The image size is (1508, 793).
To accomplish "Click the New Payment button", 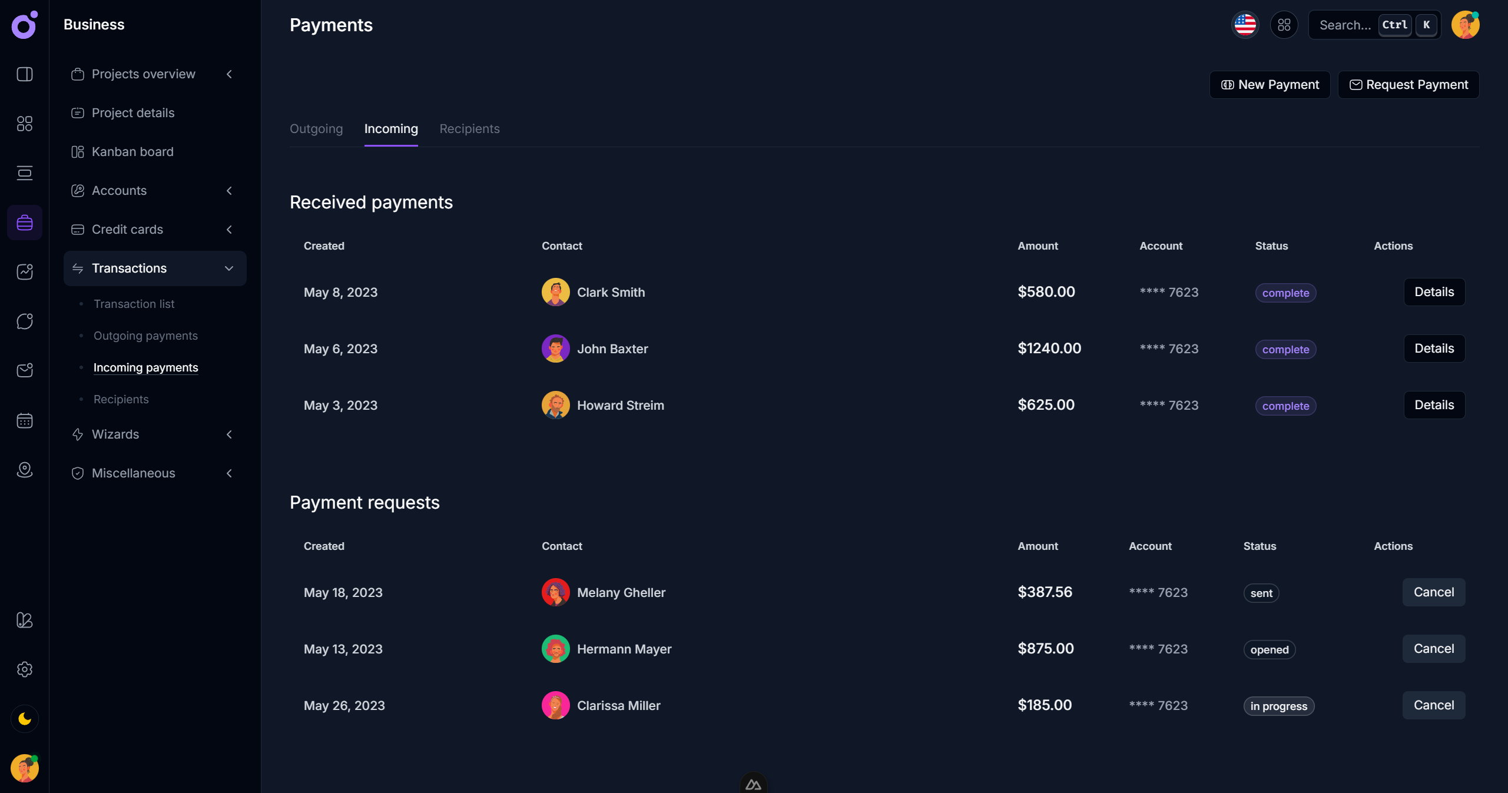I will coord(1270,84).
